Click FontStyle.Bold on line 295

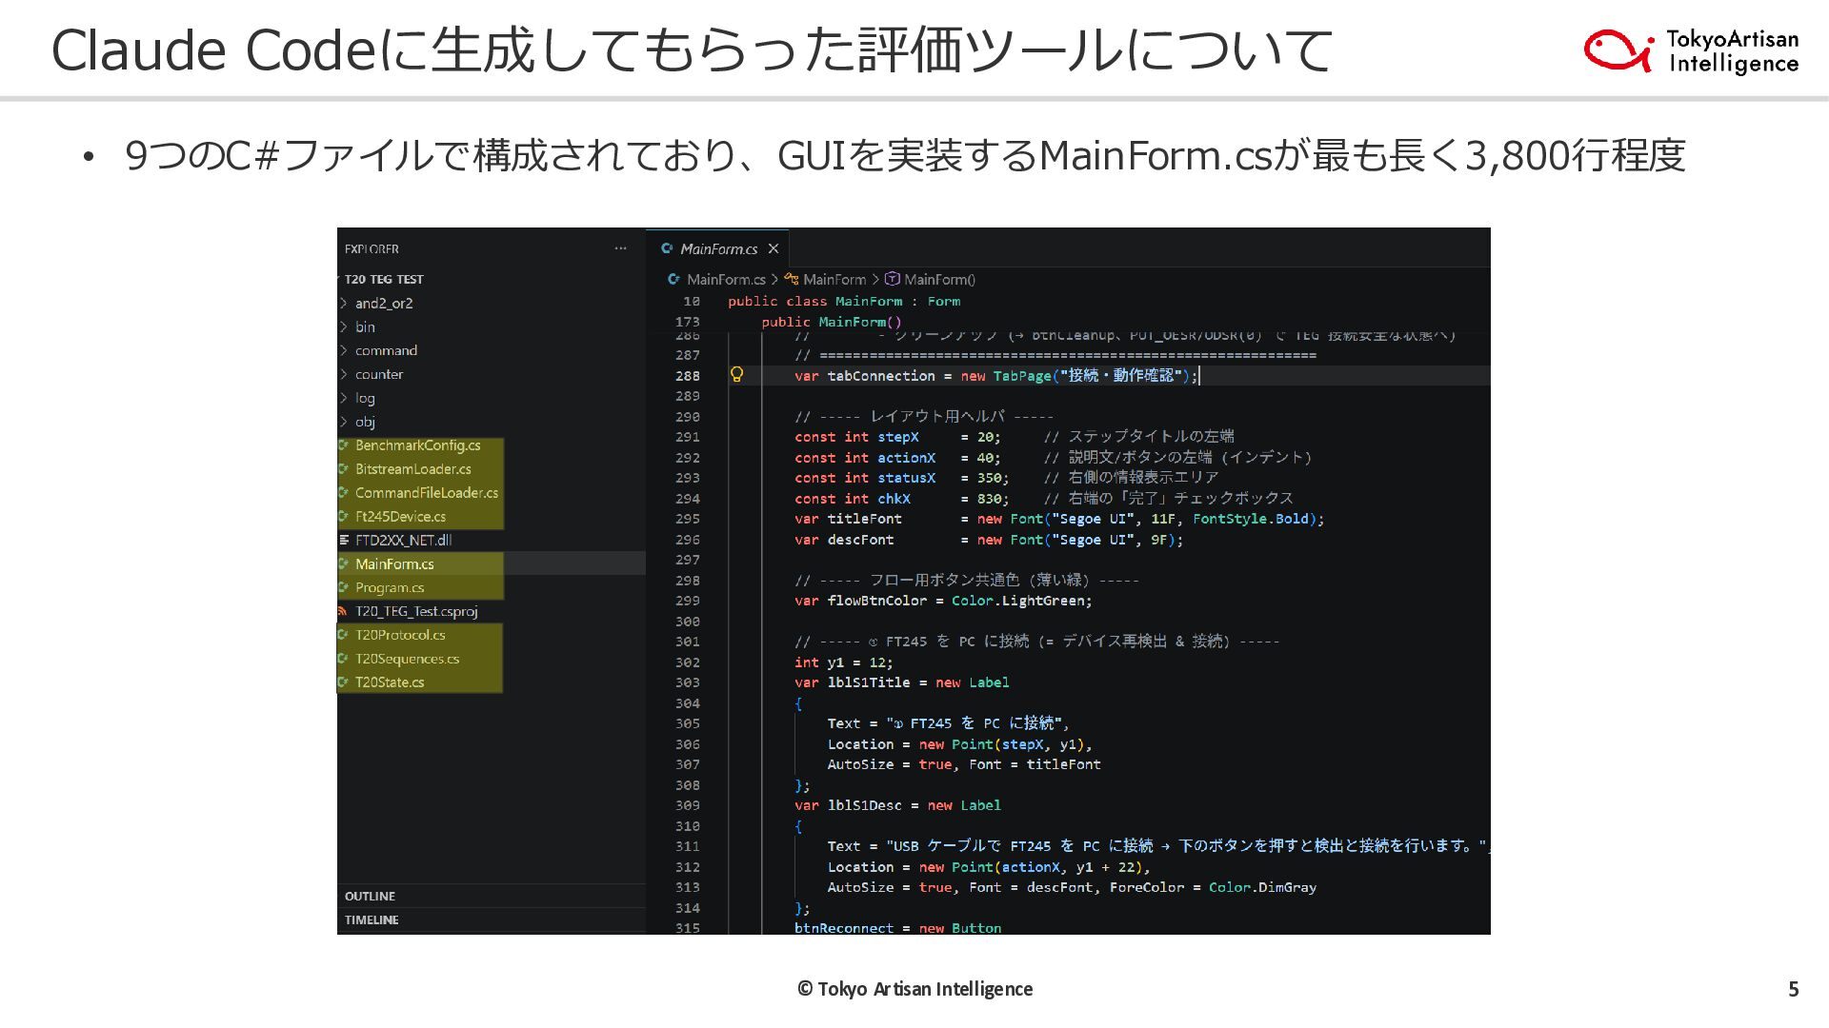tap(1251, 519)
